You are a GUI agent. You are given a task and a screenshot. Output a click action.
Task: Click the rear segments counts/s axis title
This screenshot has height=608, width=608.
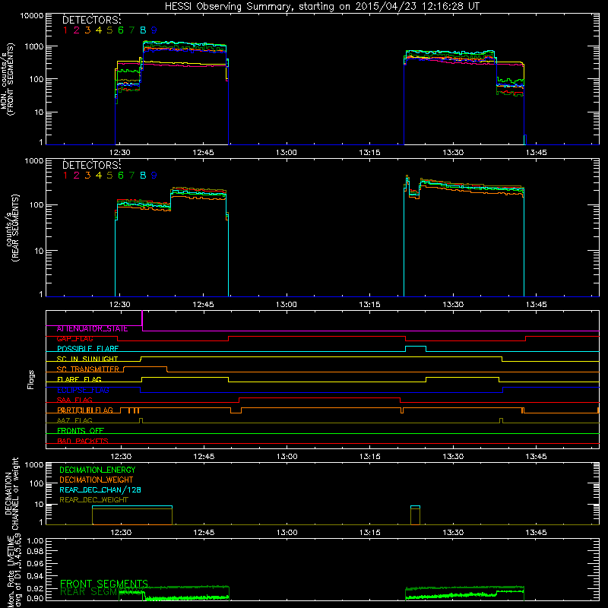[13, 228]
